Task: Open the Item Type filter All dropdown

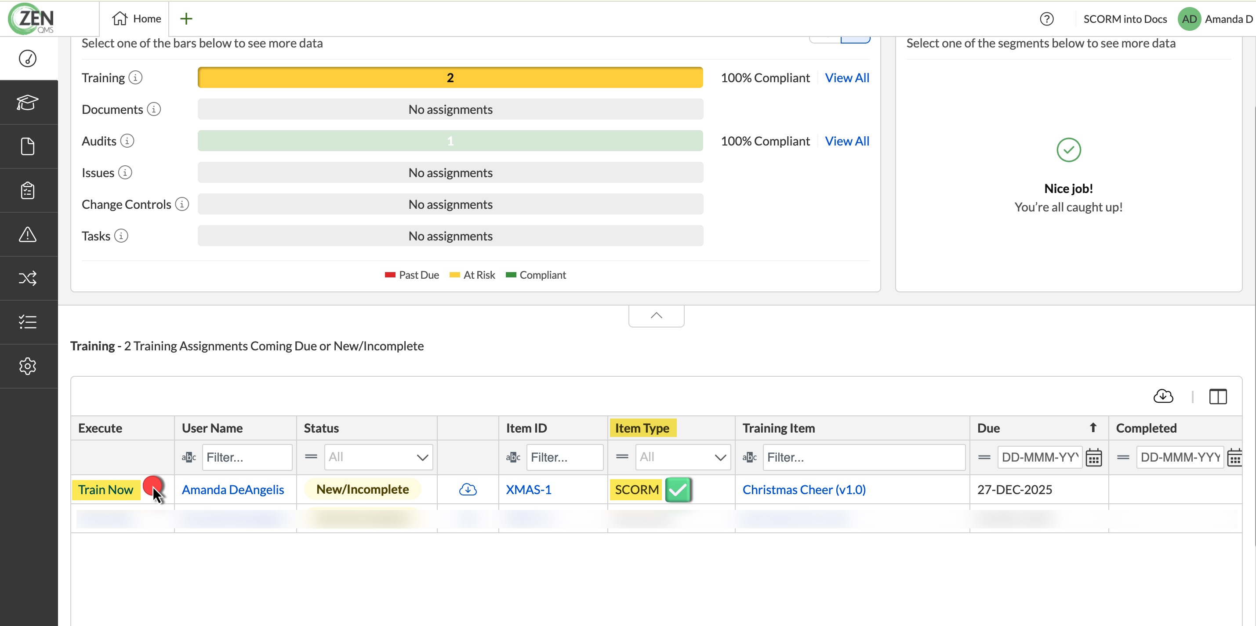Action: pos(682,457)
